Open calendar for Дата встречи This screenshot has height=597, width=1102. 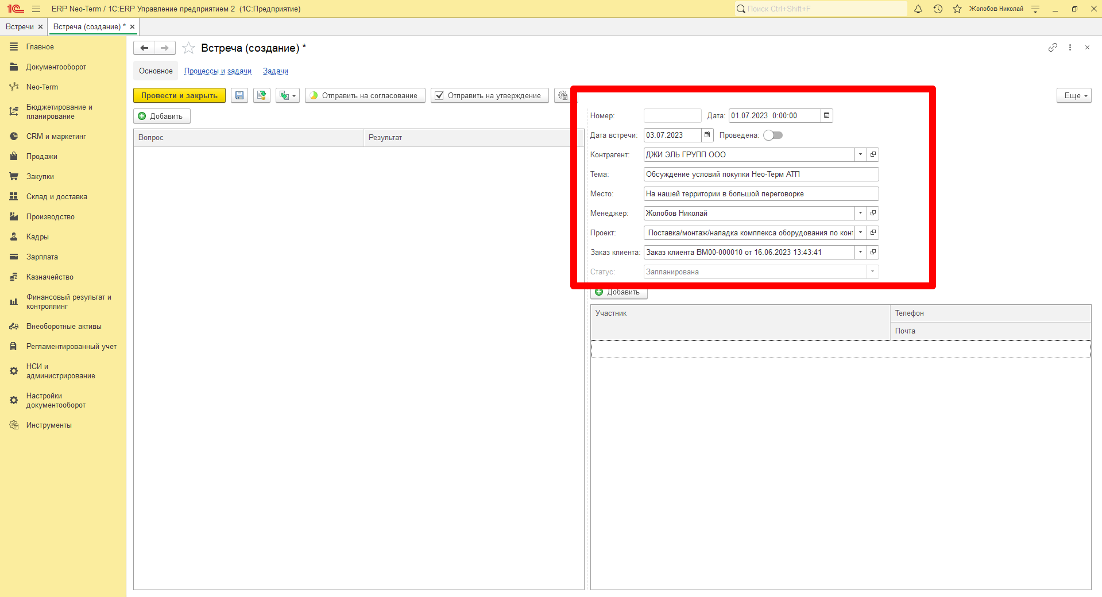click(707, 135)
